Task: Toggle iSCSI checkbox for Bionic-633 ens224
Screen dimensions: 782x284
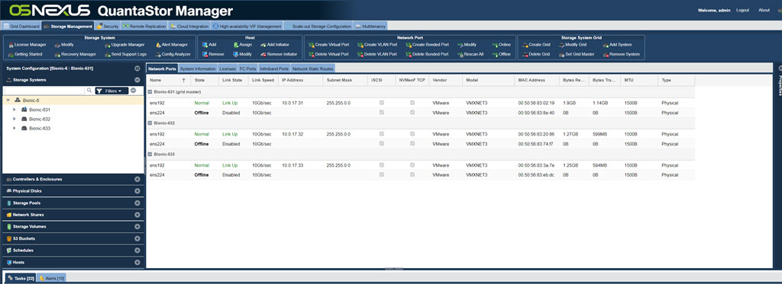Action: 382,175
